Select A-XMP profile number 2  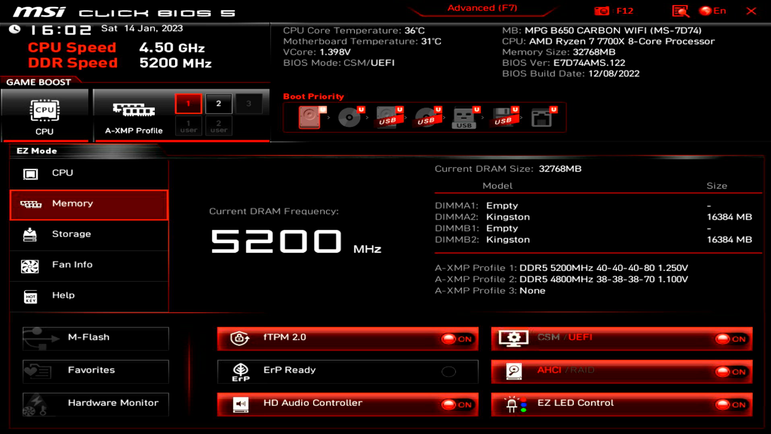click(218, 104)
